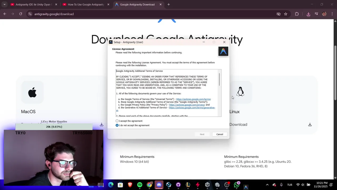Go back to the previous page
This screenshot has height=190, width=337.
click(x=5, y=14)
